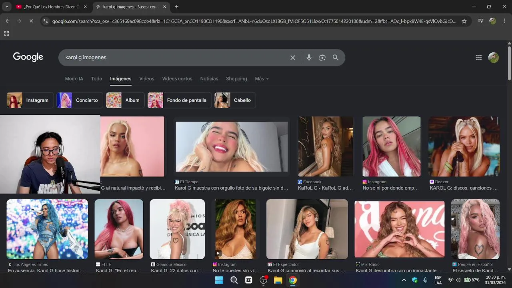Screen dimensions: 512x288
Task: Clear the search box with the X icon
Action: [x=293, y=58]
